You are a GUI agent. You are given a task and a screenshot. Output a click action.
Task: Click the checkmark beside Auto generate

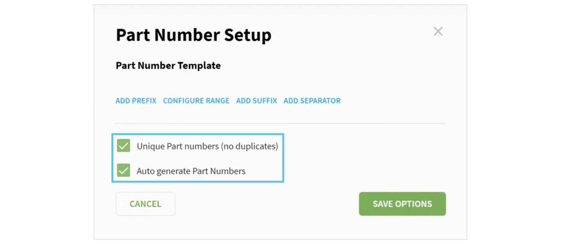pos(123,170)
